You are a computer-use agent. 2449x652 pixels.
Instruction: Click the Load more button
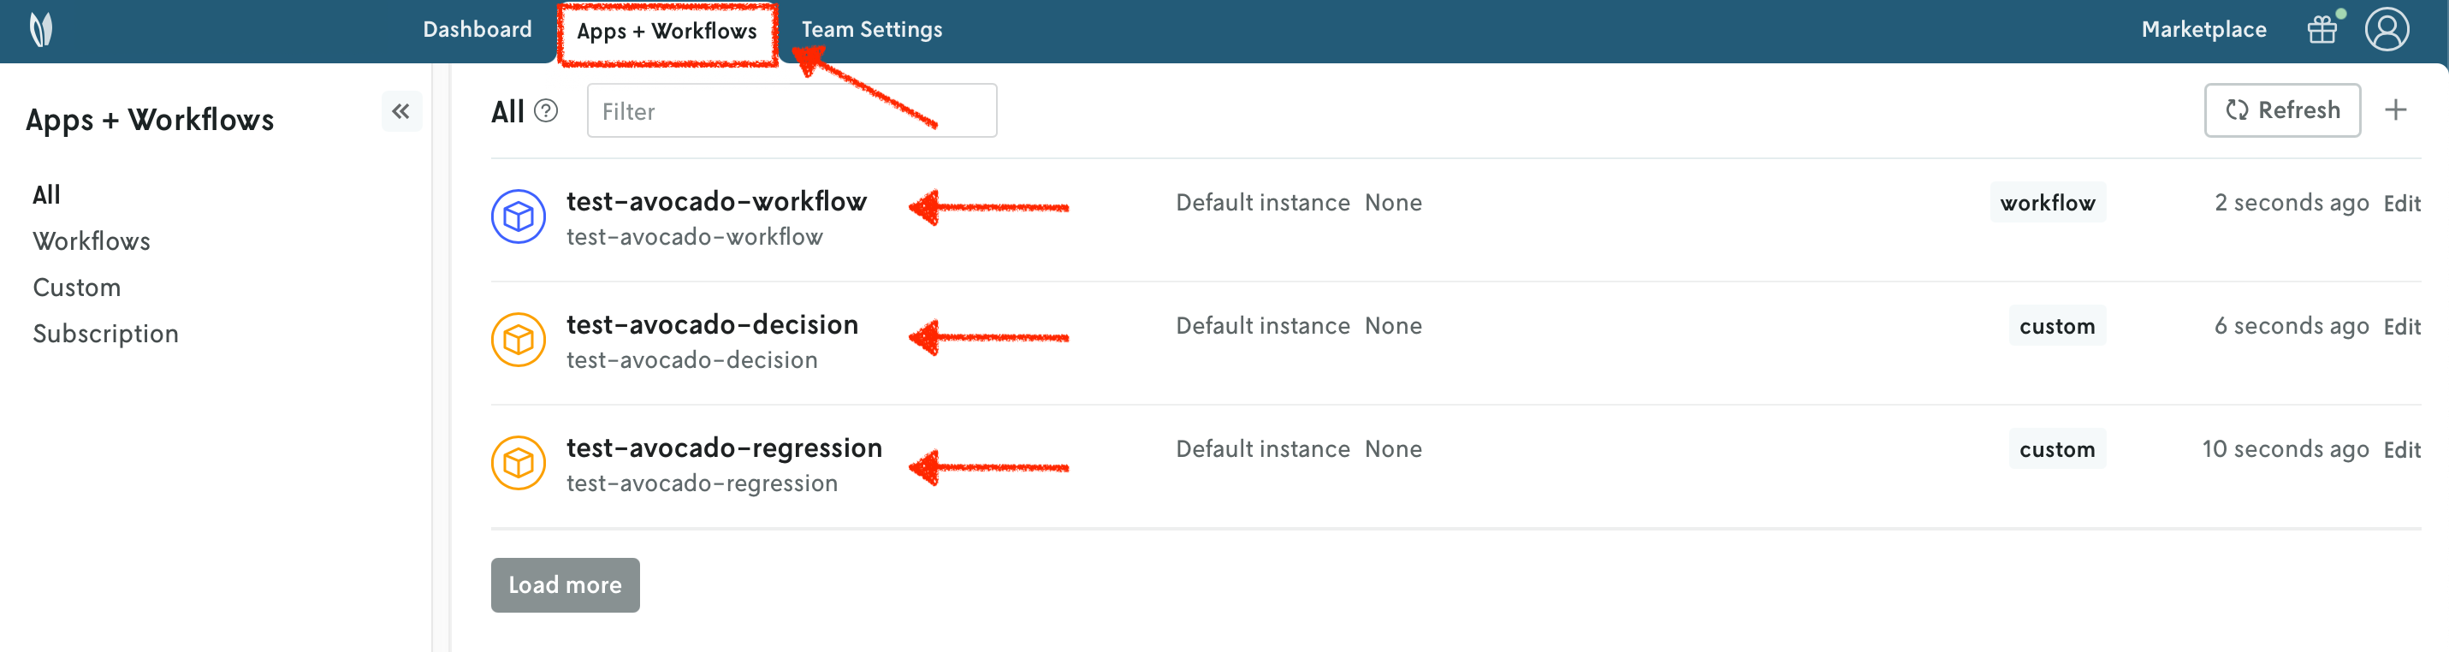coord(565,584)
